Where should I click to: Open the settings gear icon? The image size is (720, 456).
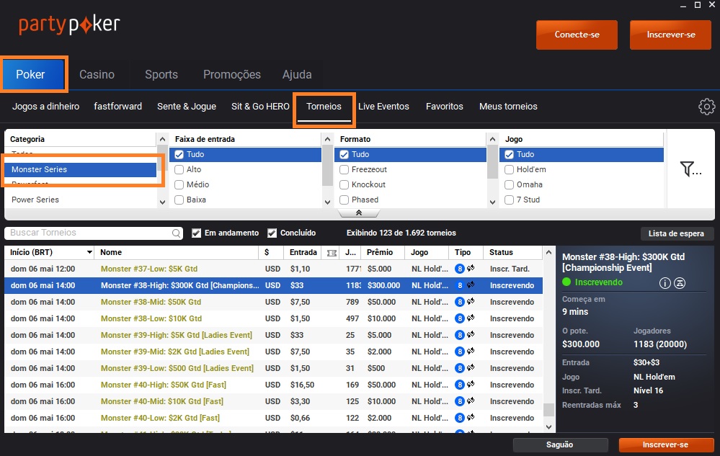(707, 107)
